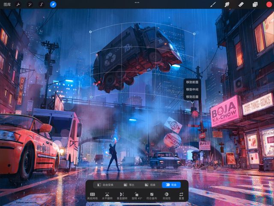Grab the top-left warp mesh corner node

click(x=90, y=32)
